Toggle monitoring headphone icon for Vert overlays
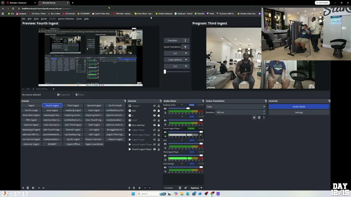 [x=165, y=171]
